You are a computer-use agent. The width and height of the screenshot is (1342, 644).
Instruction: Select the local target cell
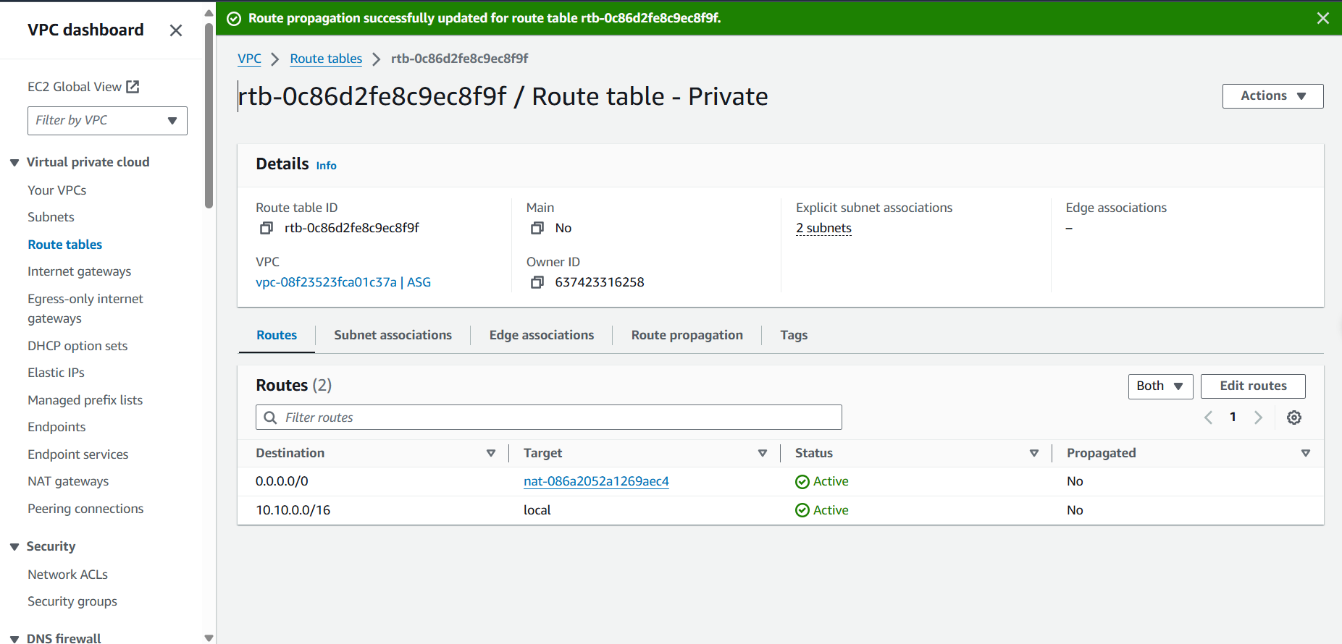(537, 510)
